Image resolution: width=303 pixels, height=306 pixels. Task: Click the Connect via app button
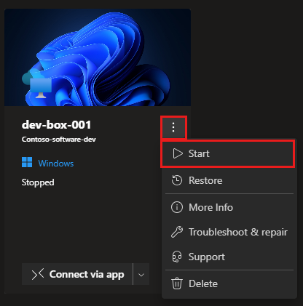click(x=77, y=274)
